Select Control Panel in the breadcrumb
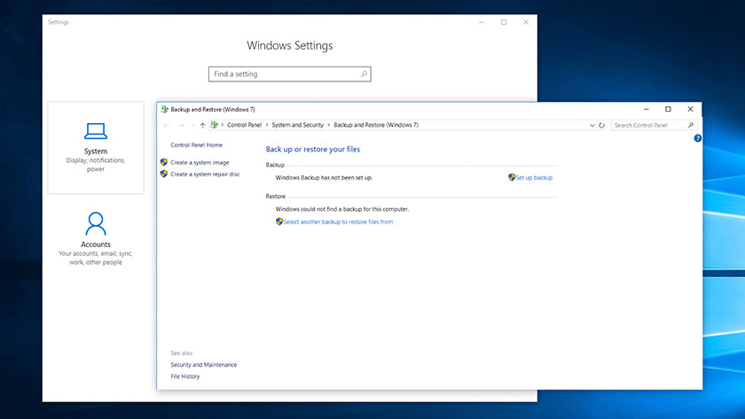745x419 pixels. tap(244, 125)
